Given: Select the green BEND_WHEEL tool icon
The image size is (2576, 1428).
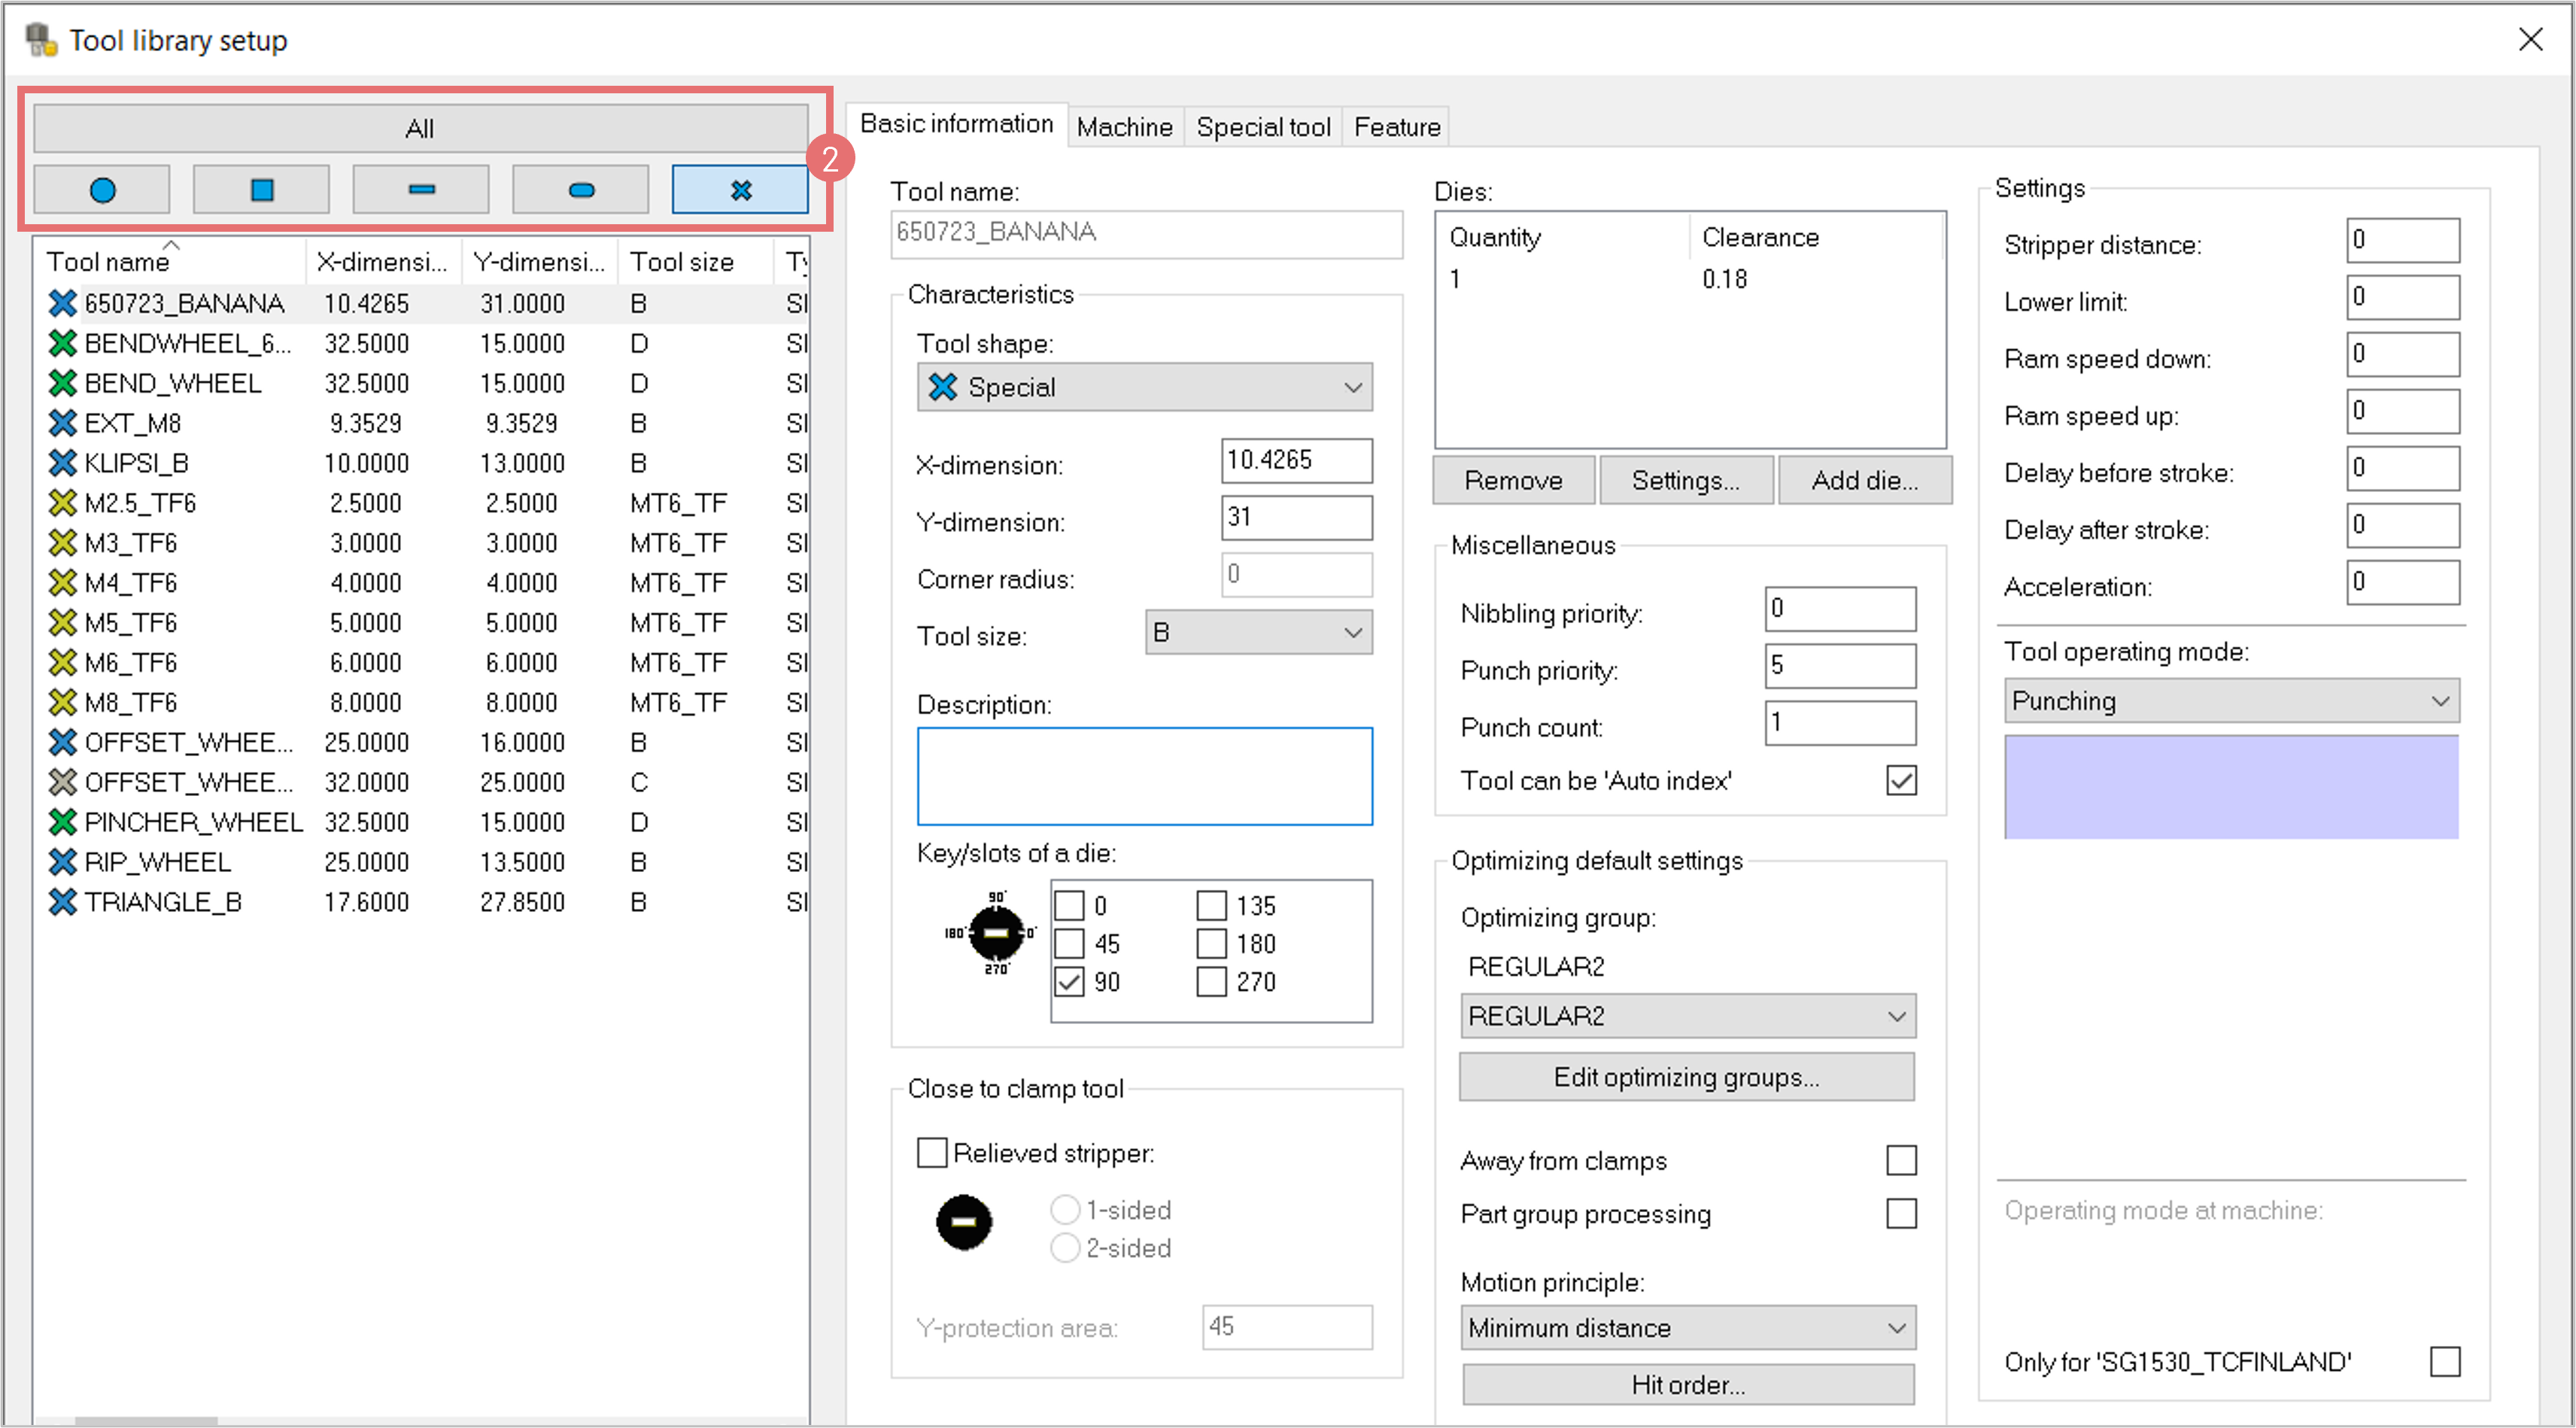Looking at the screenshot, I should [62, 383].
